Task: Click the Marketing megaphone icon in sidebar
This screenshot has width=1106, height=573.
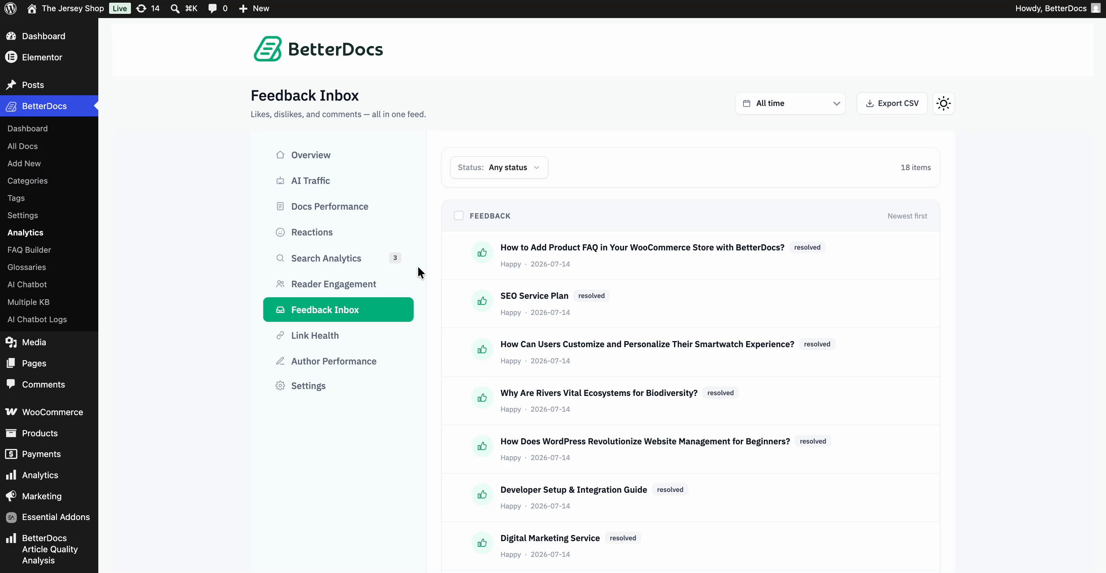Action: point(11,496)
